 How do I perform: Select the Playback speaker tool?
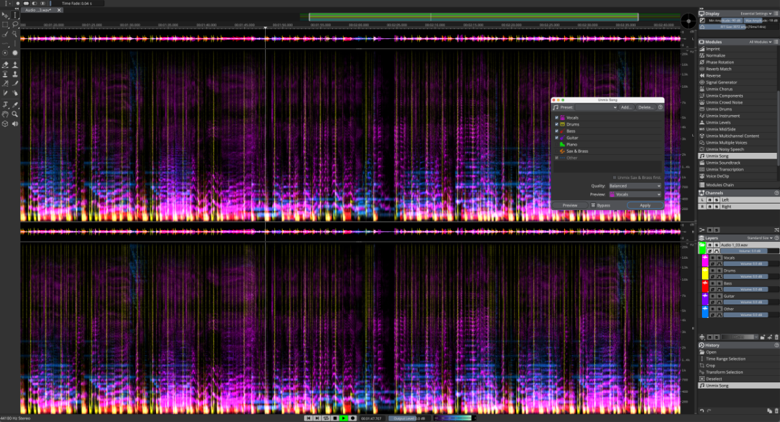14,124
